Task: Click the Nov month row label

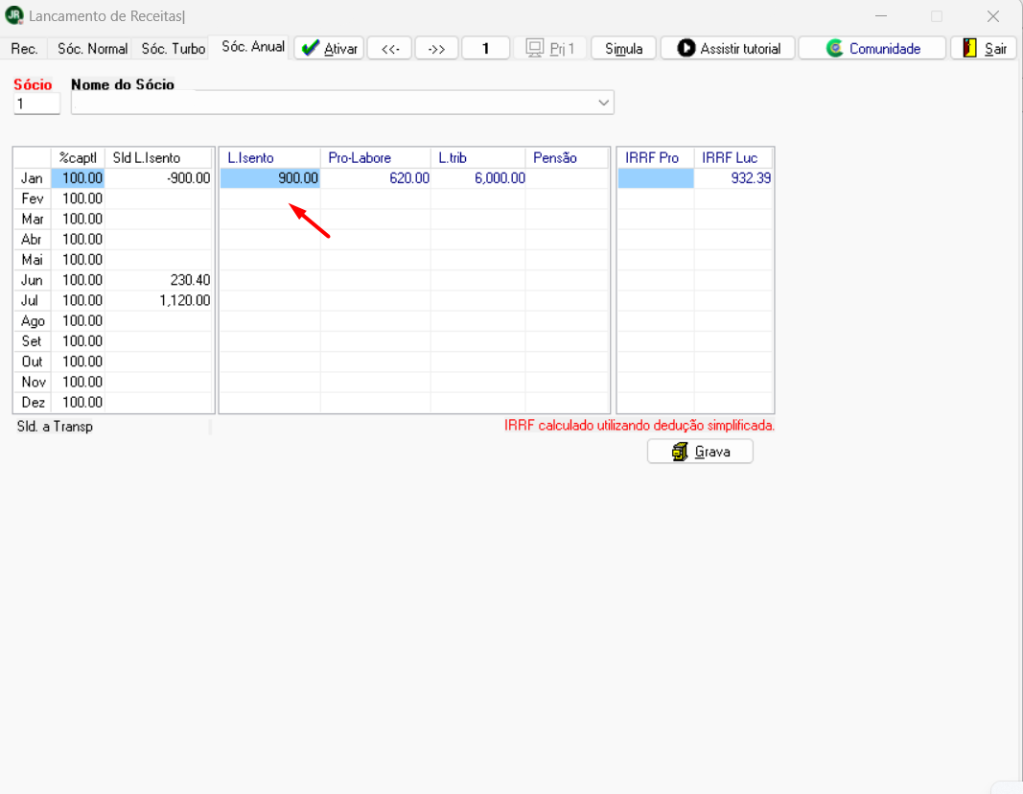Action: point(32,382)
